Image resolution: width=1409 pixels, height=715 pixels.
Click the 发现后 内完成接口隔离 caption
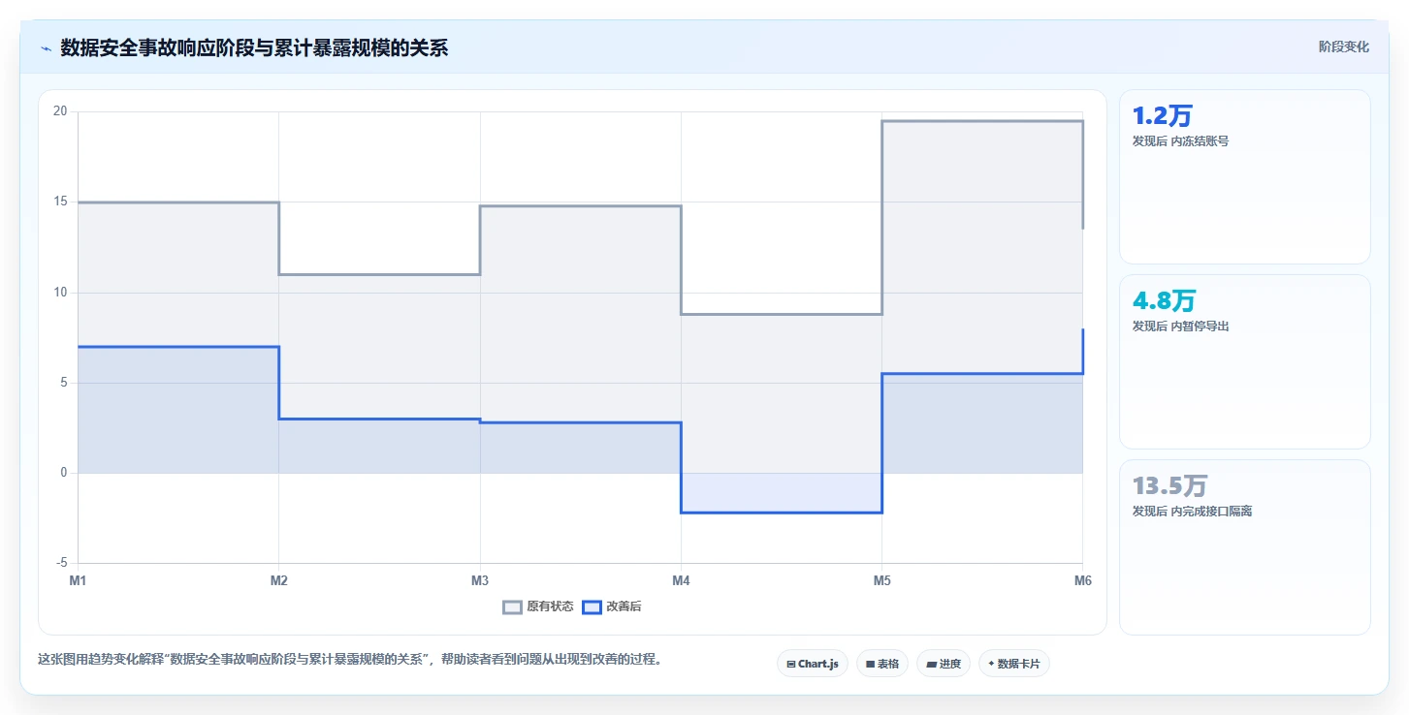click(1192, 512)
